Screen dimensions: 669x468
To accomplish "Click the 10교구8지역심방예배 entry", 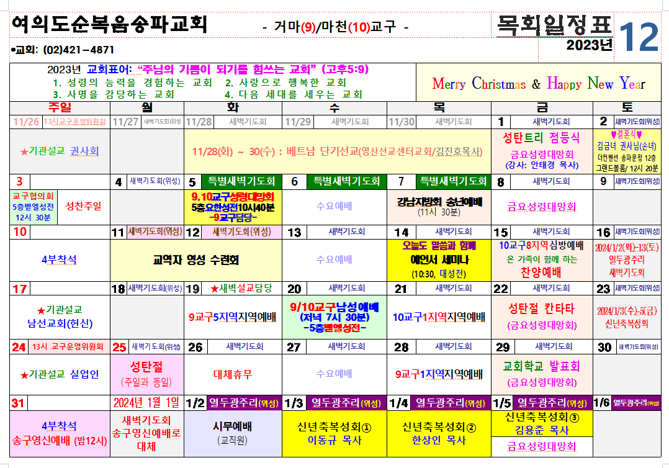I will click(541, 246).
